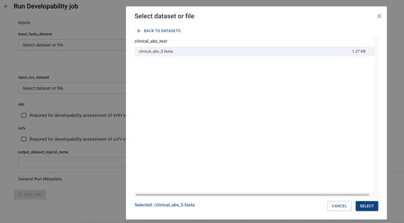
Task: Expand the General Run Metadata section
Action: pyautogui.click(x=40, y=179)
